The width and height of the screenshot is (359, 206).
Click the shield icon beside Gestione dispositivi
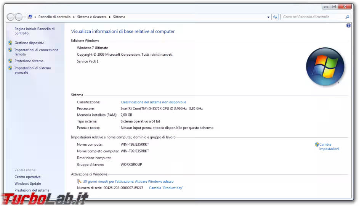tap(10, 43)
